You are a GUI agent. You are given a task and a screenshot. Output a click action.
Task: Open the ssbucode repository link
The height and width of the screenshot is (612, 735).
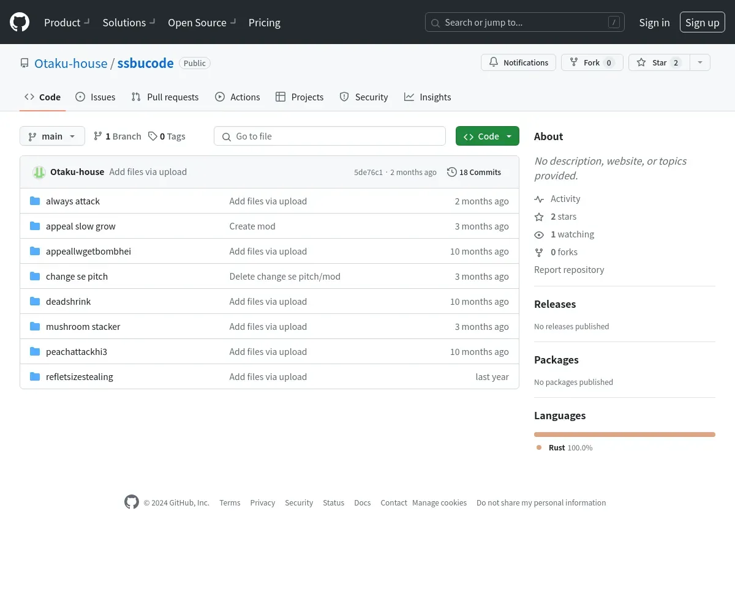pos(145,63)
